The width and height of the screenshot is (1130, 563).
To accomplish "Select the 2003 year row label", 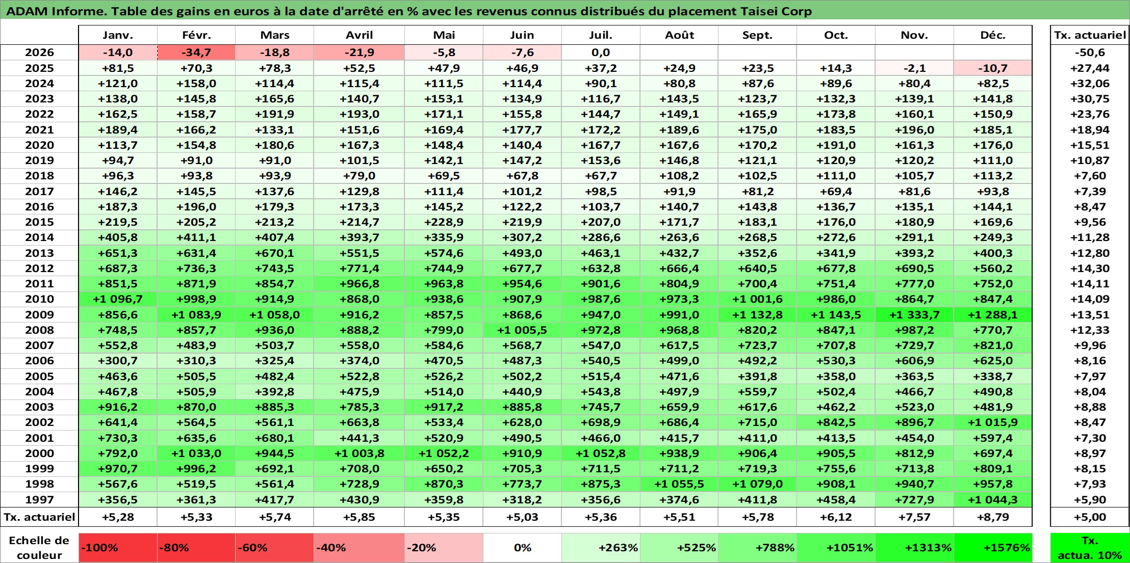I will [x=39, y=407].
